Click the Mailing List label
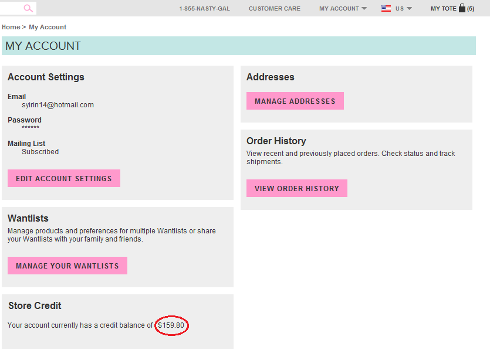 pyautogui.click(x=26, y=144)
